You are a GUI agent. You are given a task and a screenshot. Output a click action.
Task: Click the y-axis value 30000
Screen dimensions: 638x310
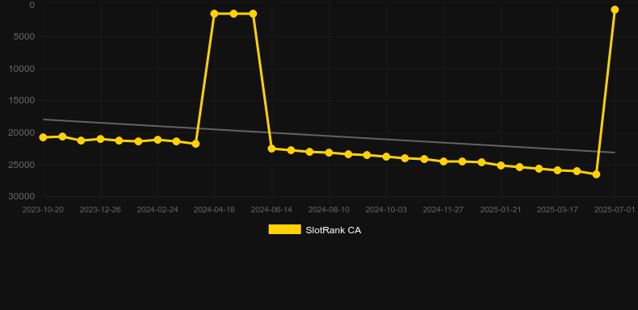tap(22, 196)
